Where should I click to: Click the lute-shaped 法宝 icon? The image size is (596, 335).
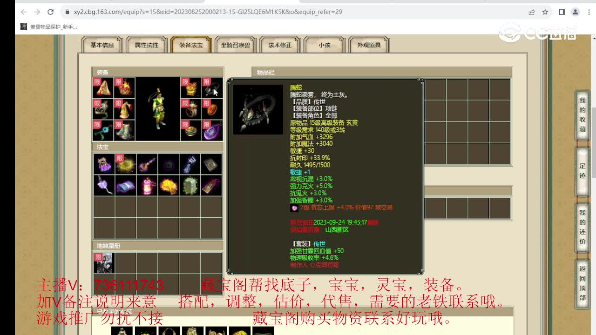pos(147,164)
